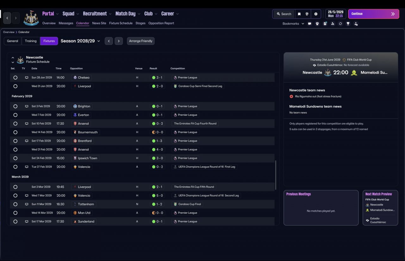
Task: Open the Recruitment dropdown menu
Action: tap(97, 14)
